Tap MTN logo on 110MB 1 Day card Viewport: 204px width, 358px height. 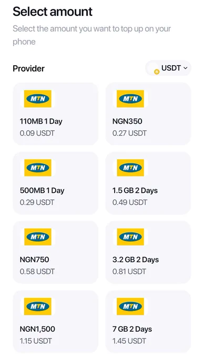point(38,98)
